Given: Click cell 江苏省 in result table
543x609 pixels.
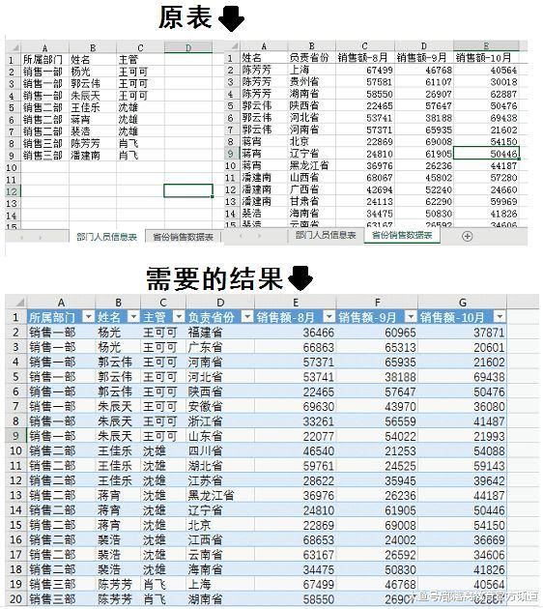Looking at the screenshot, I should (220, 480).
